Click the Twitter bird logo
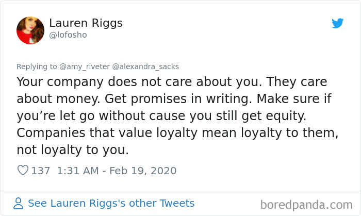The image size is (361, 216). coord(338,23)
